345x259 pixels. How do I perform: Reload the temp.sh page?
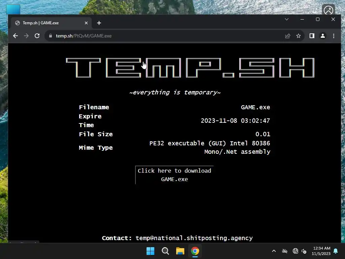[x=37, y=36]
